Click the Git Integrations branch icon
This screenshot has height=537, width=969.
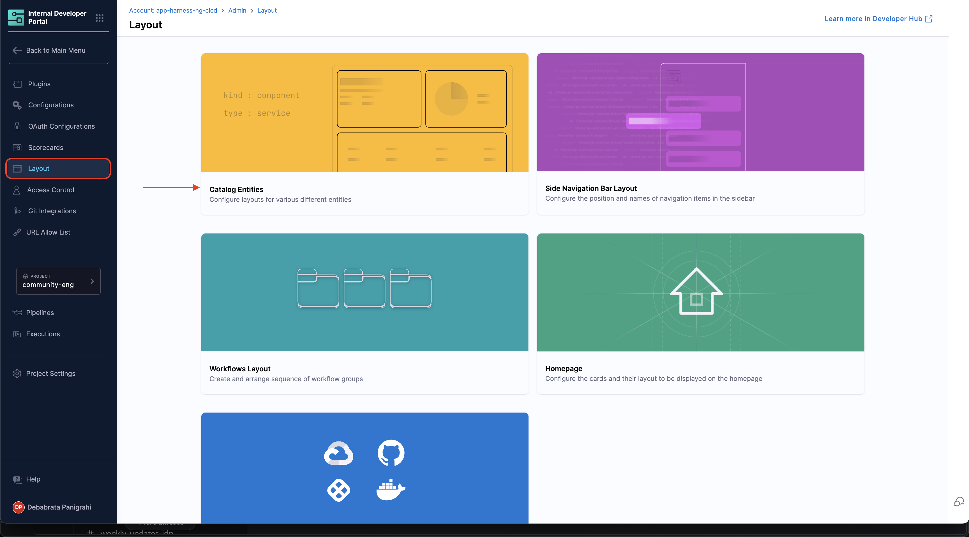coord(17,211)
